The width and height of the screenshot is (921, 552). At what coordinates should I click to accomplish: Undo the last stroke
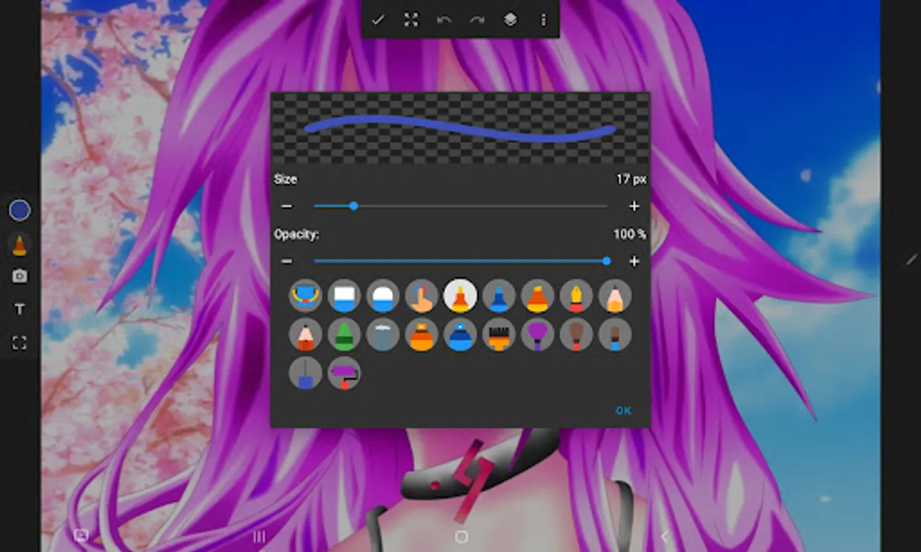(444, 20)
